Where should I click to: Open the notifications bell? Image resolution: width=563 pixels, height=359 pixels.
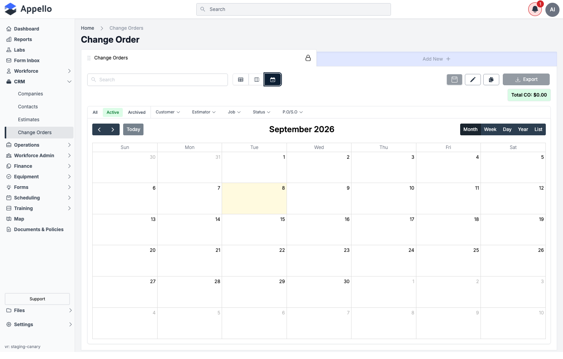pyautogui.click(x=535, y=9)
